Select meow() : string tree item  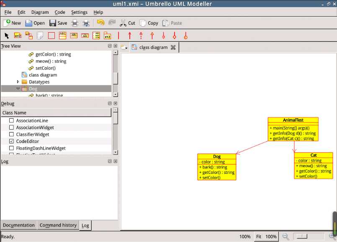[51, 61]
